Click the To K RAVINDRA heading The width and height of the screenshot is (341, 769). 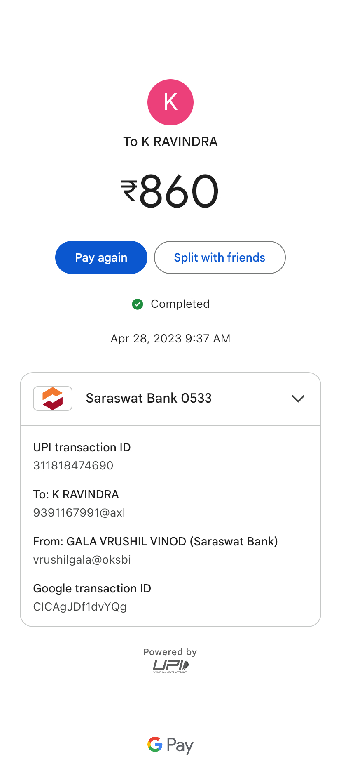(x=170, y=142)
